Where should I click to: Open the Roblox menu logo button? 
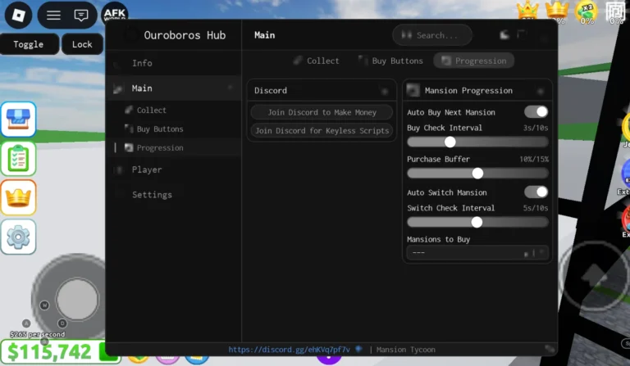click(18, 16)
